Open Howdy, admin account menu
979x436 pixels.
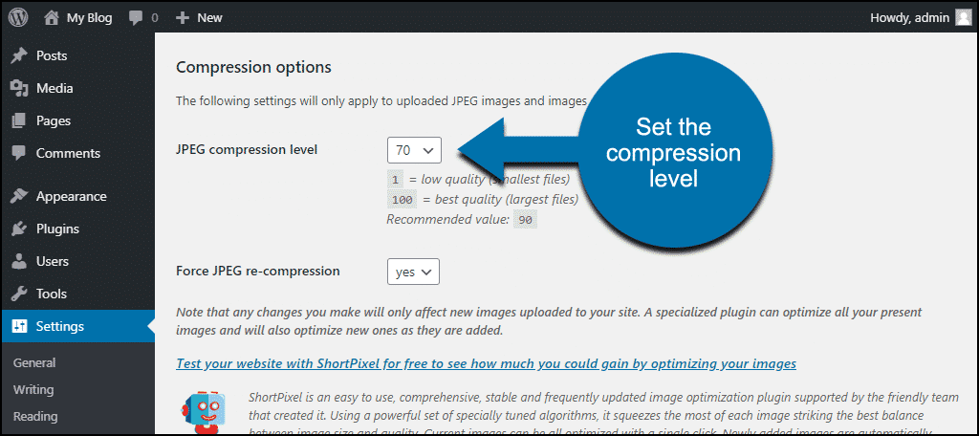tap(920, 17)
